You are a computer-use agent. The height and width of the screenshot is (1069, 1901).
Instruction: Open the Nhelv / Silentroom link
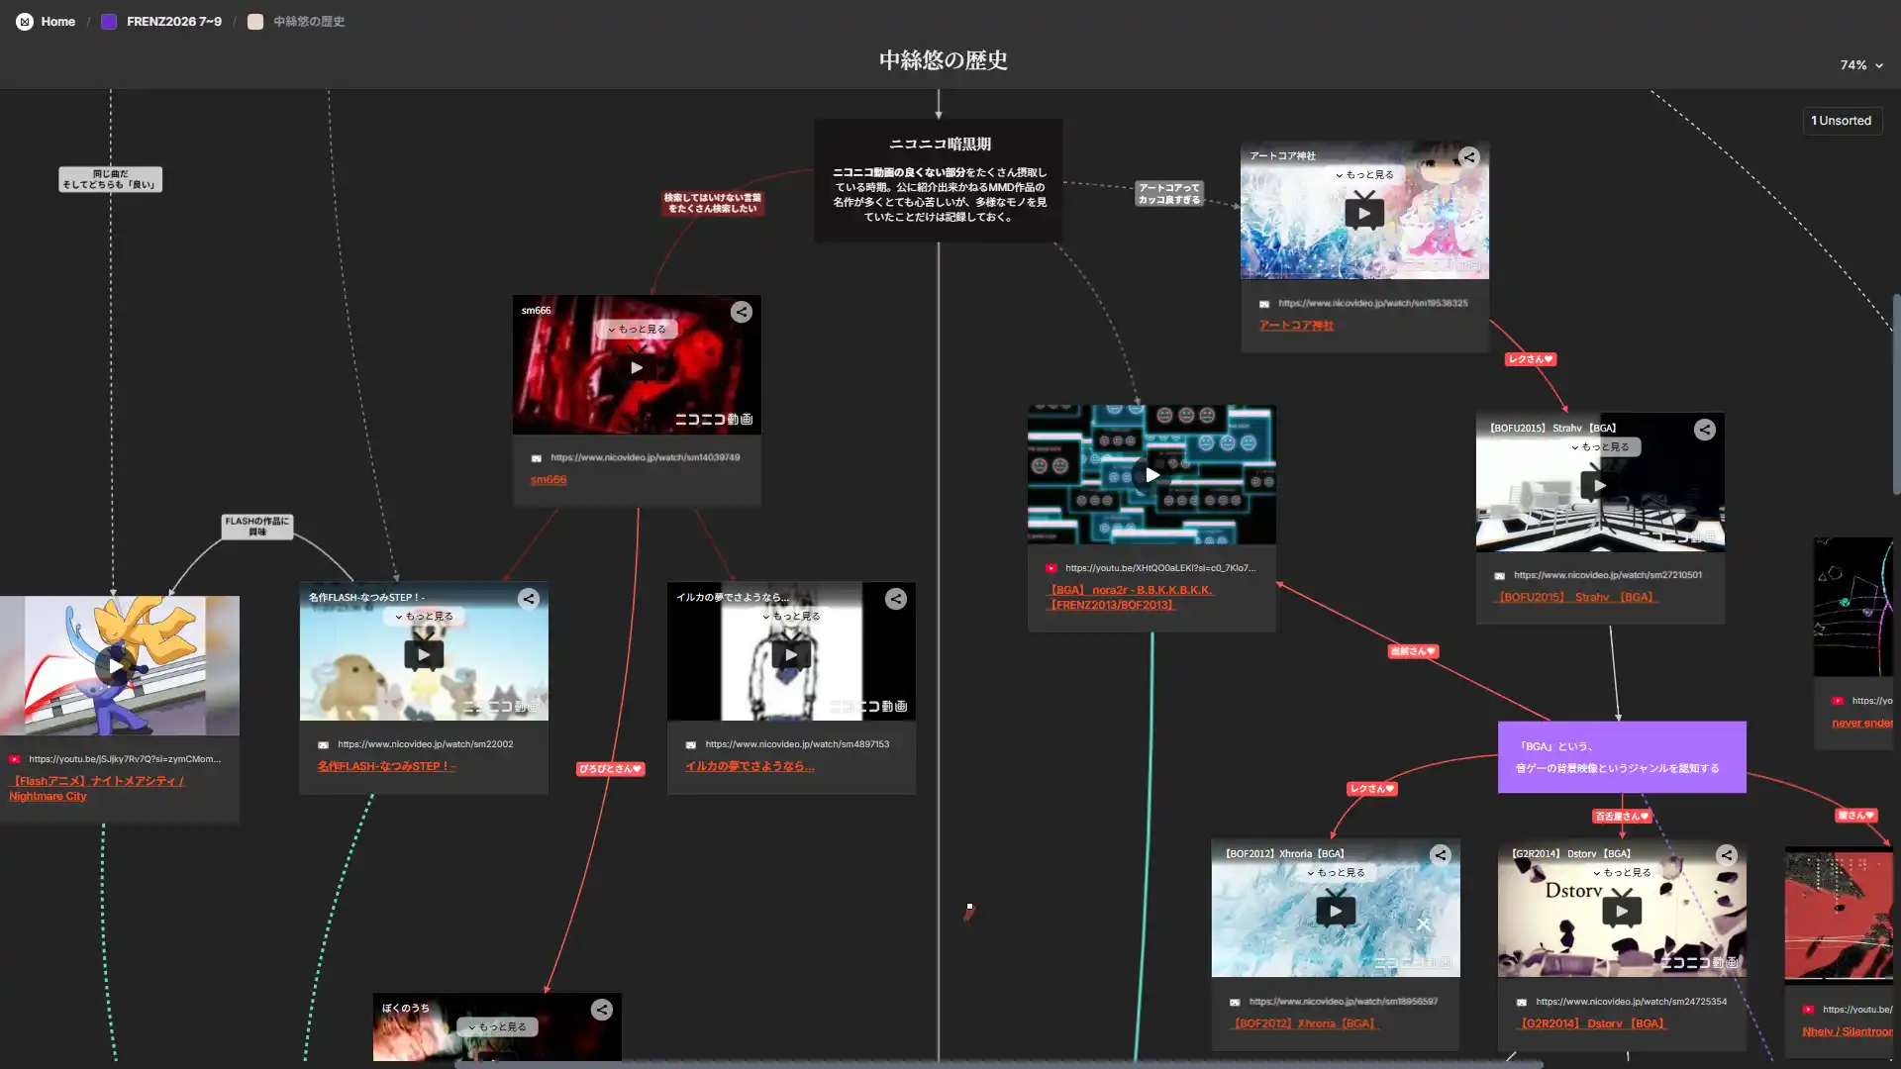click(x=1848, y=1031)
